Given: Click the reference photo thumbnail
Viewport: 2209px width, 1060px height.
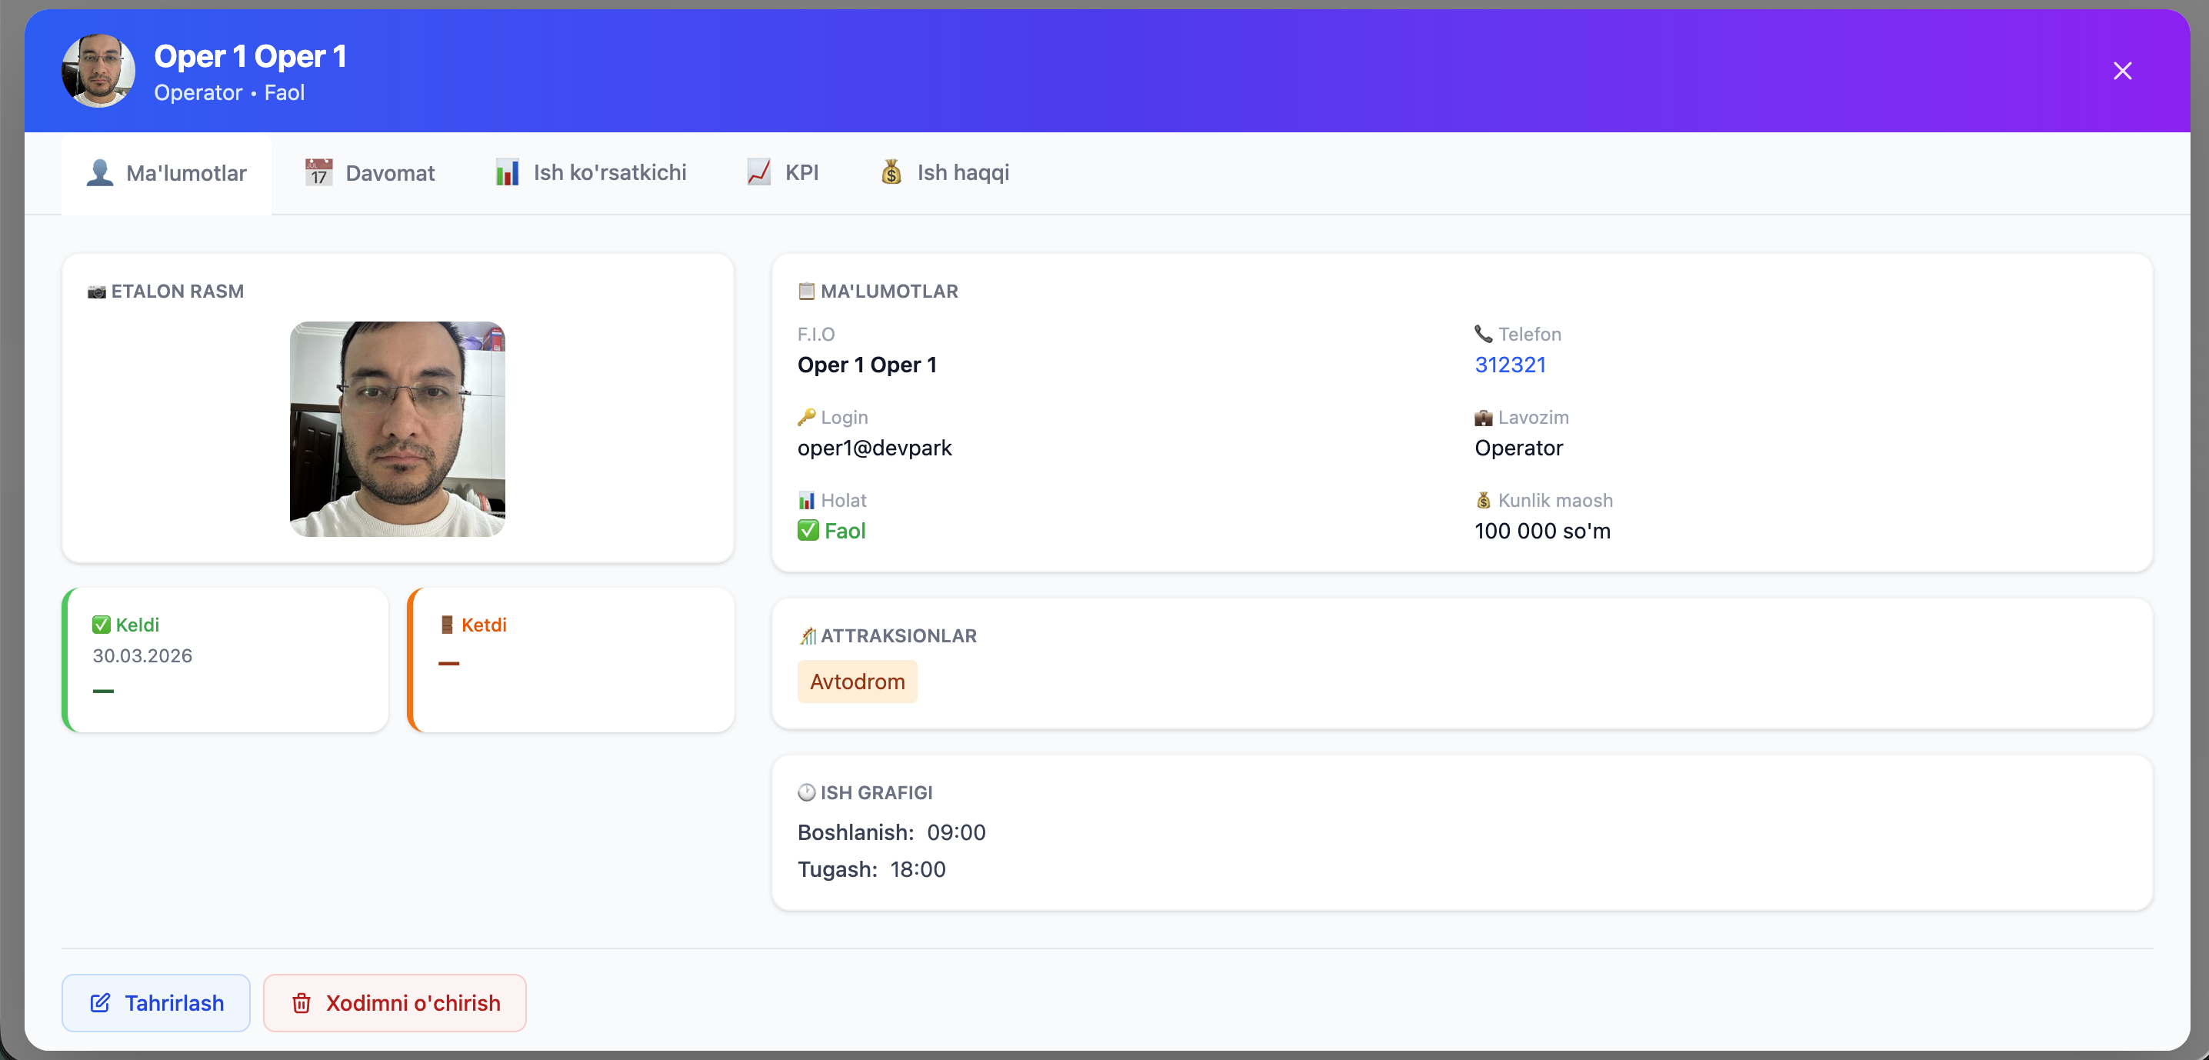Looking at the screenshot, I should (x=397, y=428).
